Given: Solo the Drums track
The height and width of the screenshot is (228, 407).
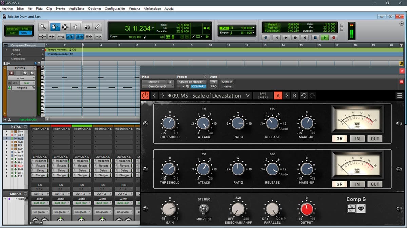Looking at the screenshot, I should (x=25, y=73).
